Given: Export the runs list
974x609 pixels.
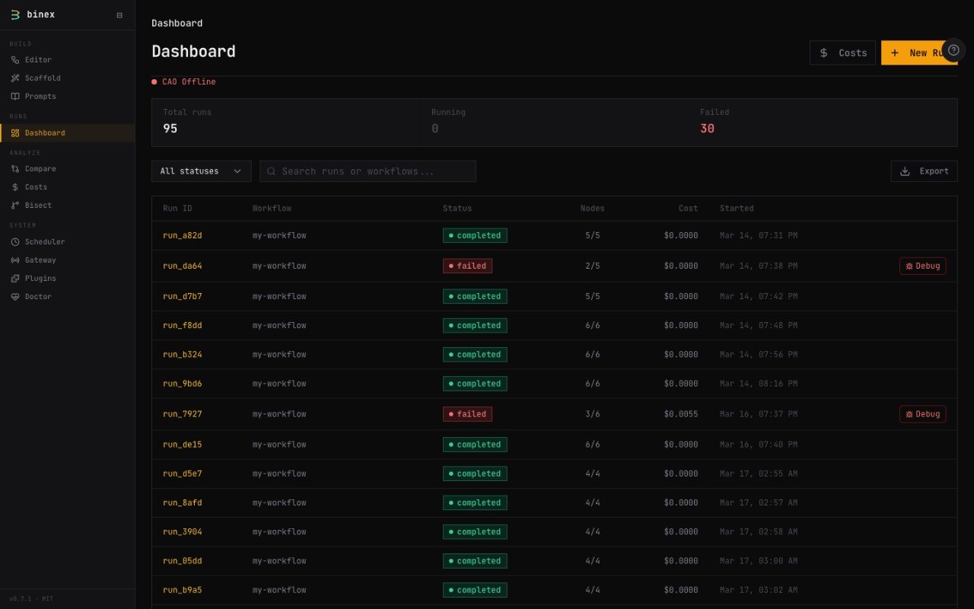Looking at the screenshot, I should coord(924,171).
